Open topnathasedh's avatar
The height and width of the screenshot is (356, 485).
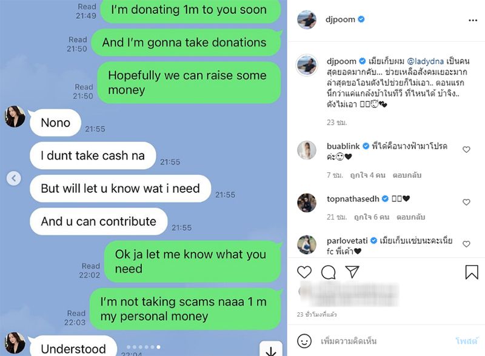(307, 203)
